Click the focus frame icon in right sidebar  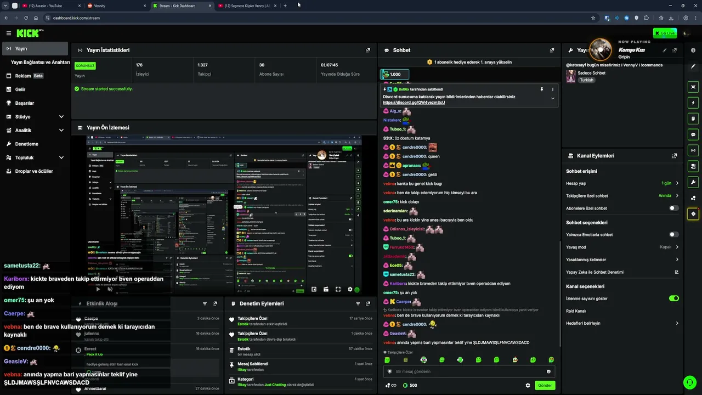click(693, 87)
